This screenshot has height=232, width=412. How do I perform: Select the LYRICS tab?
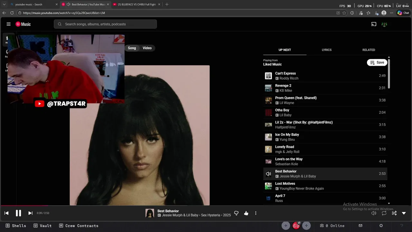click(327, 50)
